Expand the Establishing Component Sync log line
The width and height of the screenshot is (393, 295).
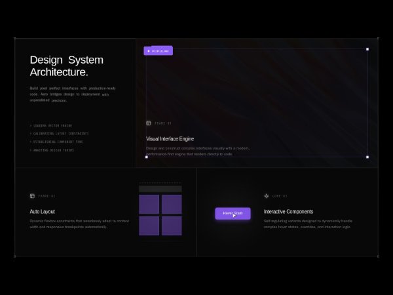pyautogui.click(x=58, y=142)
